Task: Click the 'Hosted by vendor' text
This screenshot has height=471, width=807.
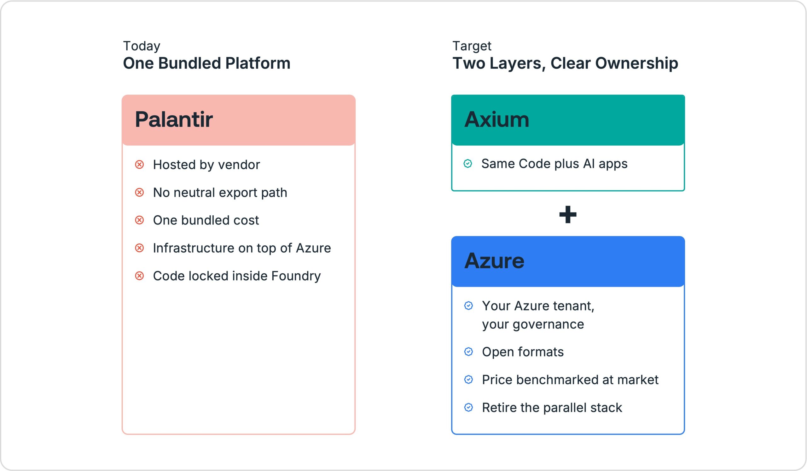Action: (x=206, y=165)
